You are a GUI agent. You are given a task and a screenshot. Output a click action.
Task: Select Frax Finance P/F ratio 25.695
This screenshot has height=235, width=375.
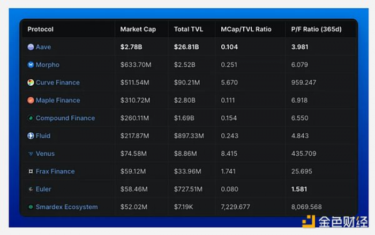point(302,171)
